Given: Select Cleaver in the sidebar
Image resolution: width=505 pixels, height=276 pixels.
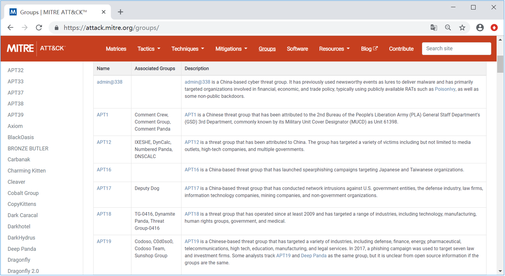Looking at the screenshot, I should 16,182.
